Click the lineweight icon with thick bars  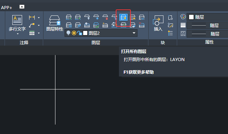click(x=183, y=25)
